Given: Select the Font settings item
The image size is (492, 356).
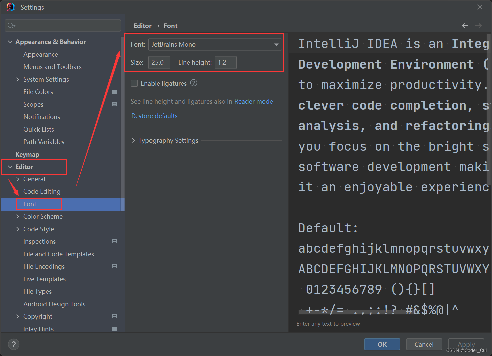Looking at the screenshot, I should pos(30,204).
